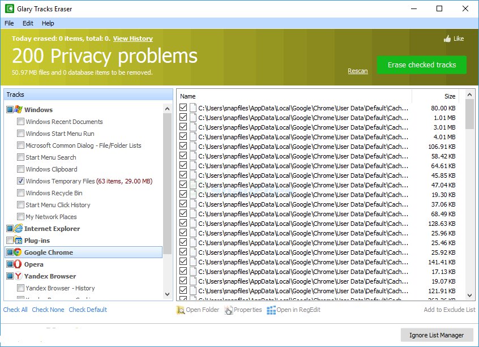The width and height of the screenshot is (479, 347).
Task: Click the file icon in the 121.91 KB row
Action: [x=193, y=291]
